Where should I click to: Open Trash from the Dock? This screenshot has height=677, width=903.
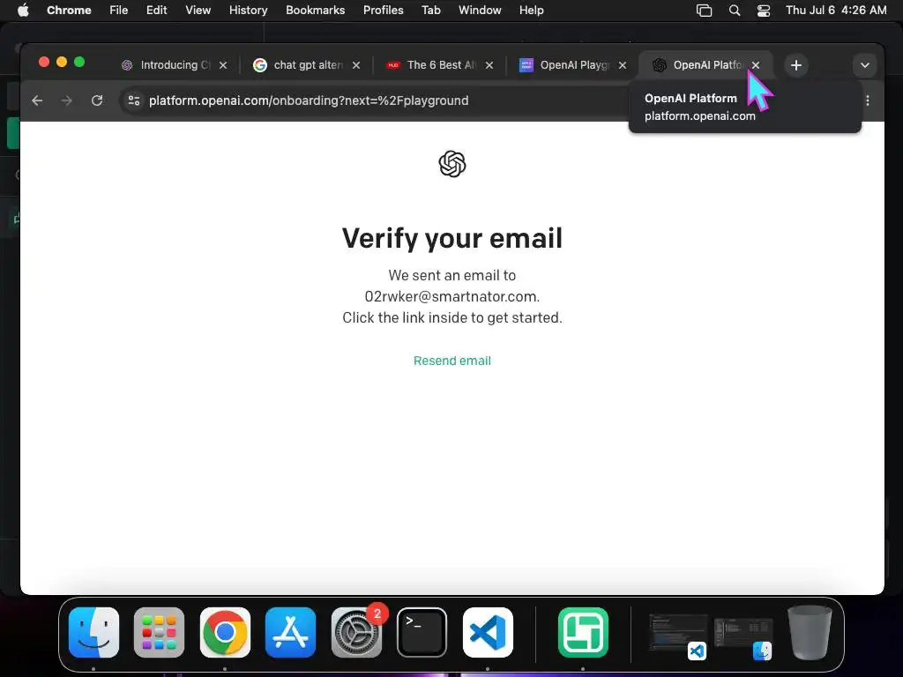coord(810,632)
